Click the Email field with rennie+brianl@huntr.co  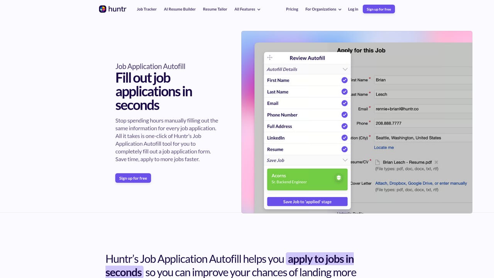pos(423,109)
